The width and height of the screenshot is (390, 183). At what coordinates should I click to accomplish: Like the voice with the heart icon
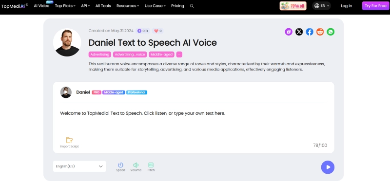[x=156, y=31]
